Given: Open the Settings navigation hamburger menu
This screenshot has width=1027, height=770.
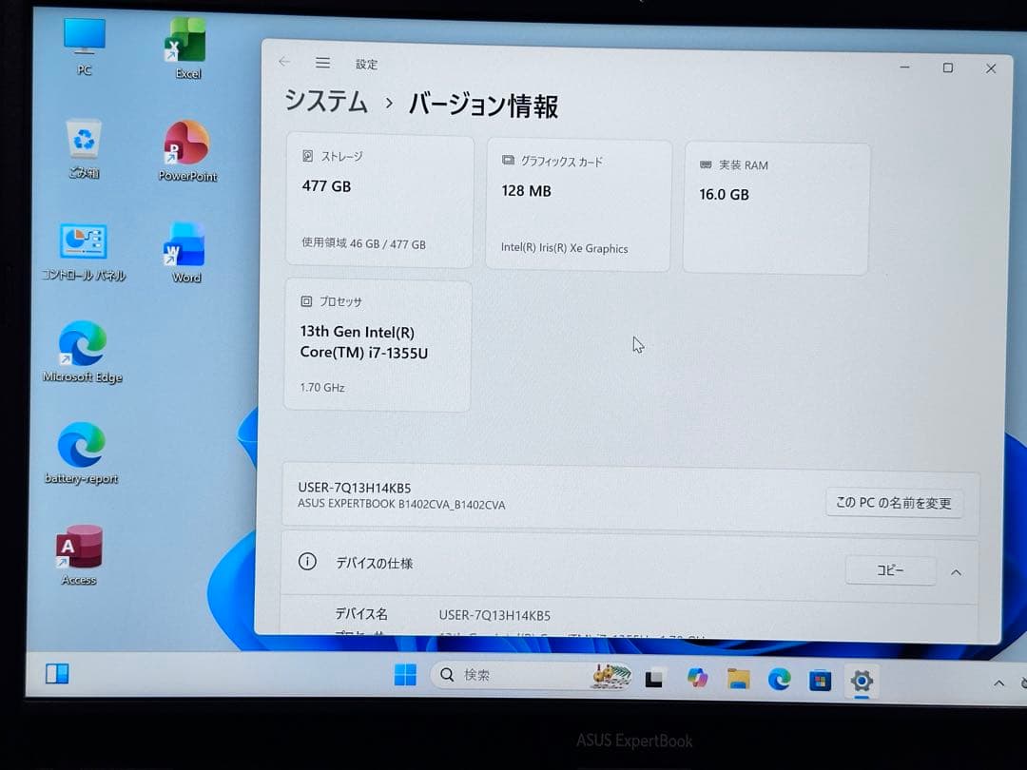Looking at the screenshot, I should pos(322,63).
